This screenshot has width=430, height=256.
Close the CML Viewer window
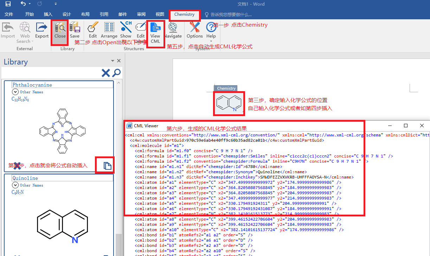pyautogui.click(x=422, y=126)
